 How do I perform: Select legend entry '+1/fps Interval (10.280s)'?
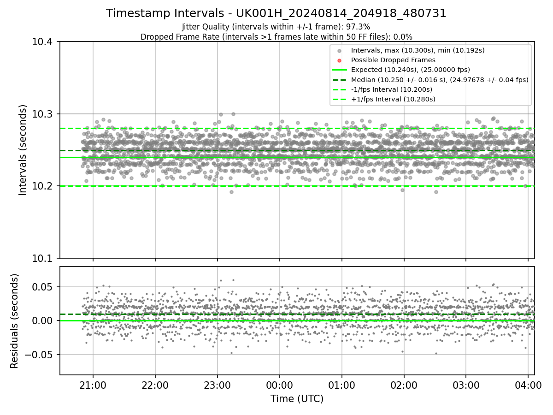pos(393,99)
